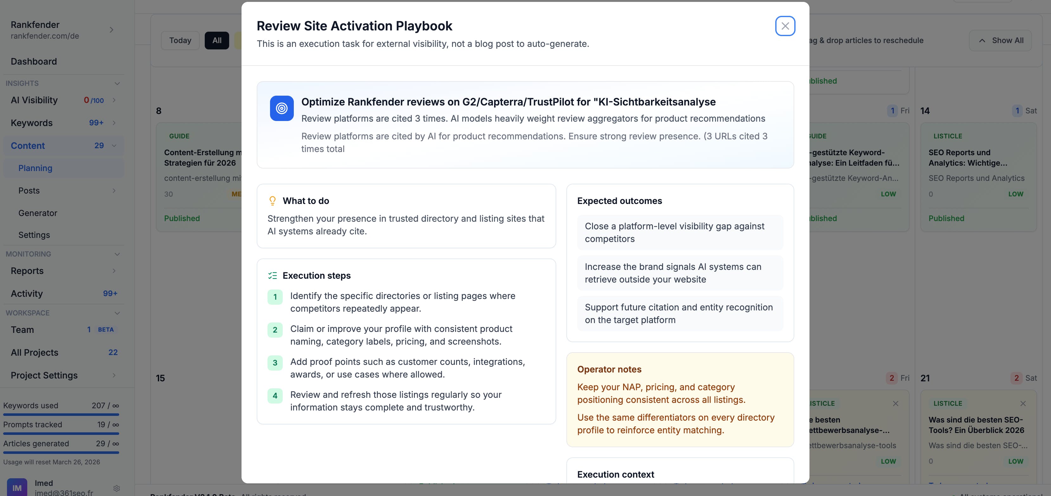Click the Today button
The width and height of the screenshot is (1051, 496).
point(180,40)
